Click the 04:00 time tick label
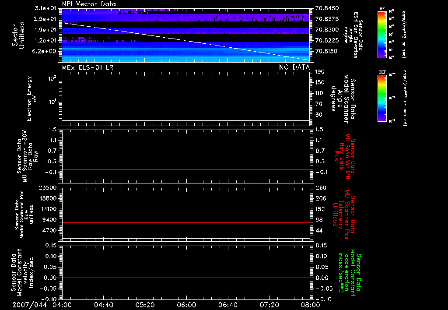Screen dimensions: 448x310 click(62, 305)
